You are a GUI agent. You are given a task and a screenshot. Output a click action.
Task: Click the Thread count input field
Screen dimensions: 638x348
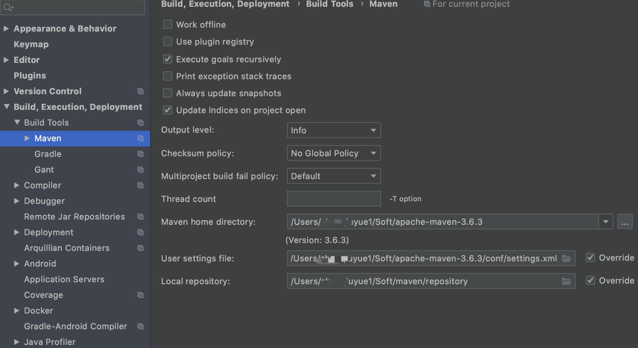[334, 199]
